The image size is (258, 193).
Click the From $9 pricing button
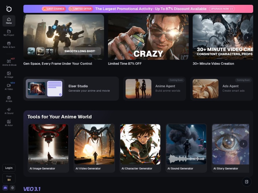(x=9, y=178)
